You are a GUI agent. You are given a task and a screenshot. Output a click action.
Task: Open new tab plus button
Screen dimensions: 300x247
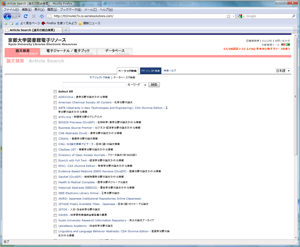[x=66, y=30]
